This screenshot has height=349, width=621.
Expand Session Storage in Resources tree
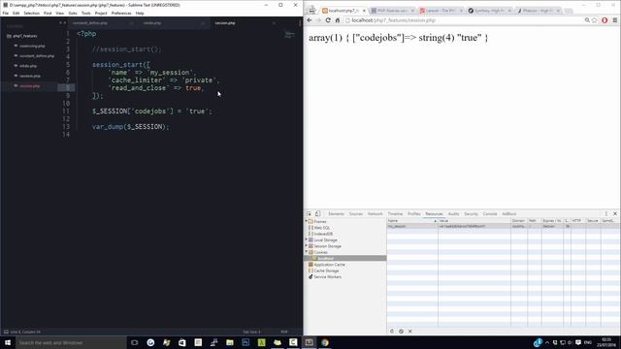tap(307, 245)
